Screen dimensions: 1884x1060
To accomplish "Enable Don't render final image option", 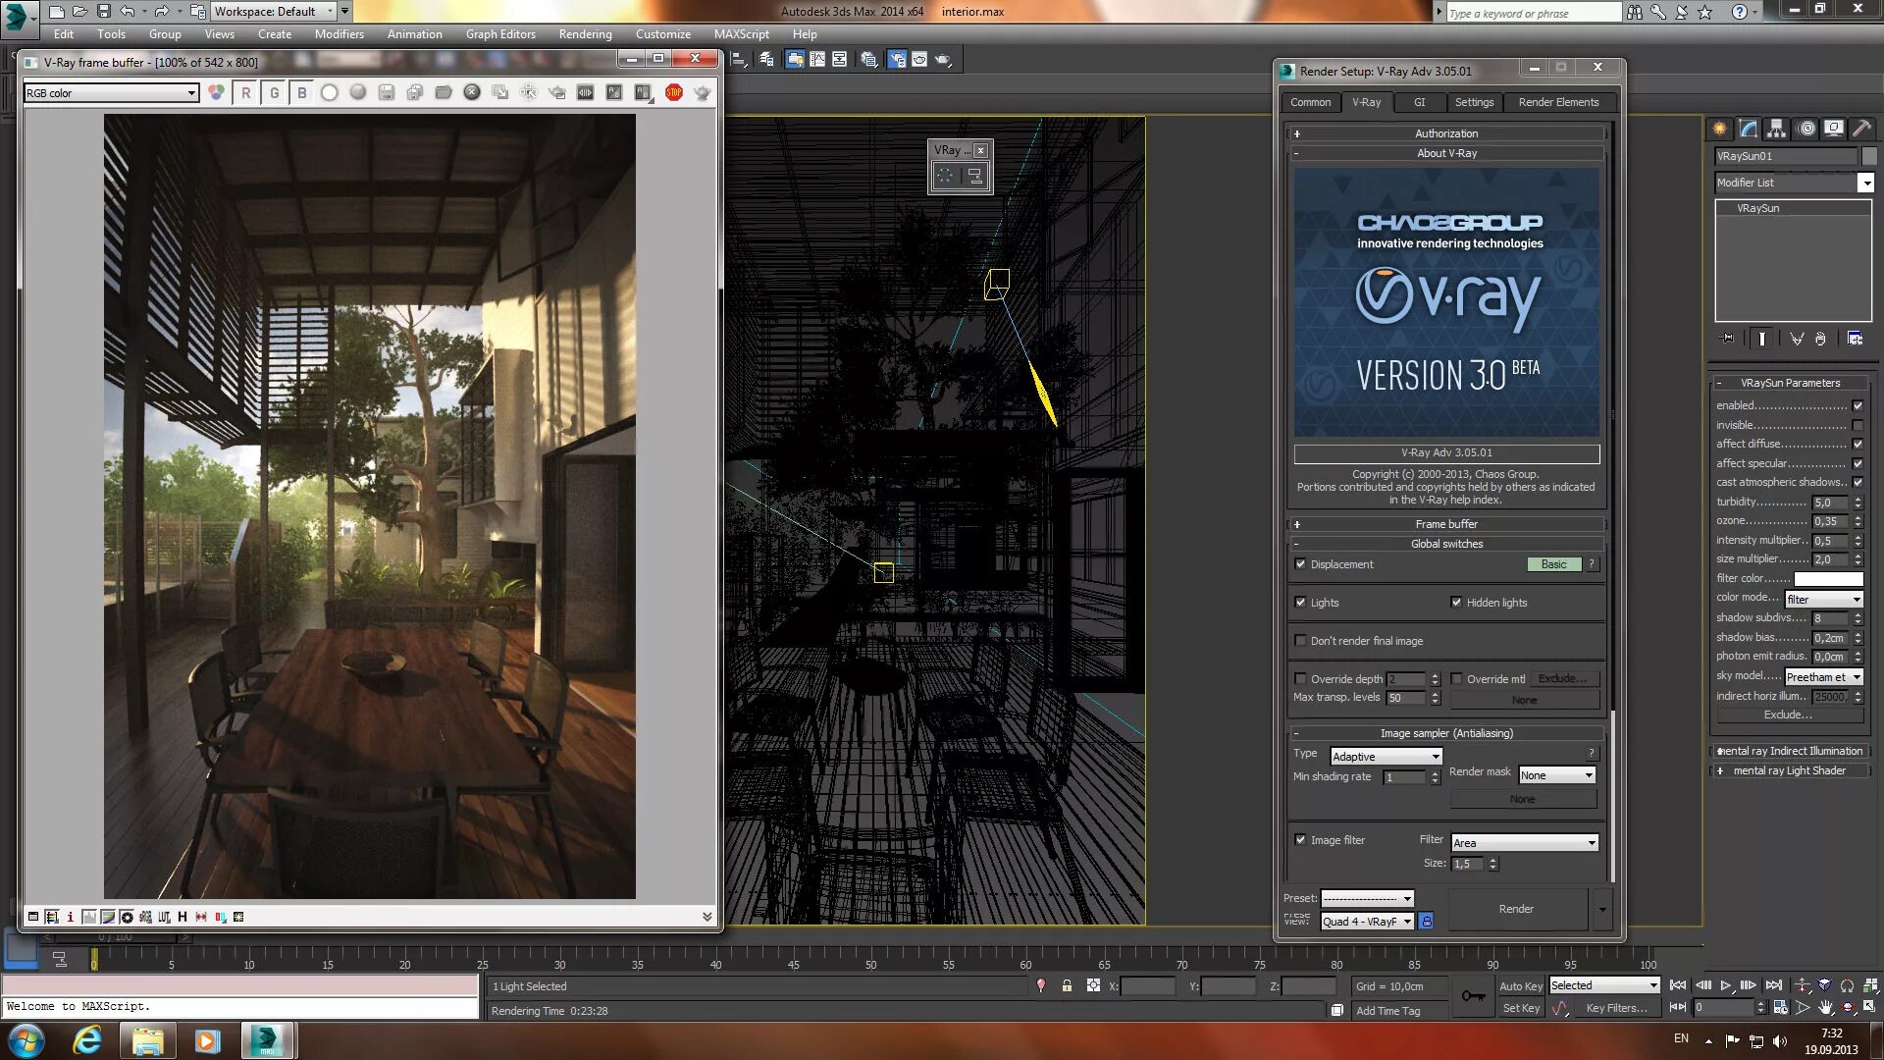I will tap(1301, 641).
